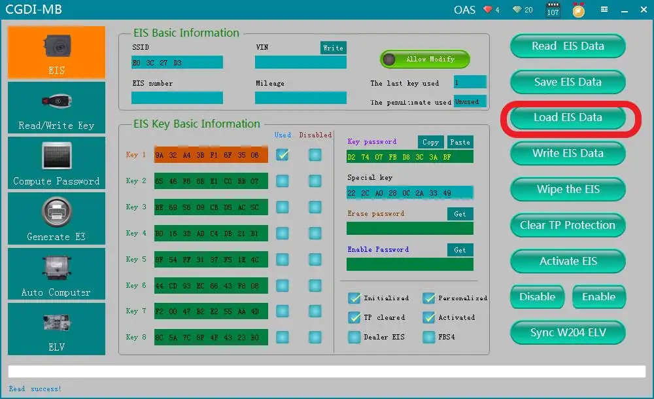
Task: Click the Save EIS Data button
Action: point(568,82)
